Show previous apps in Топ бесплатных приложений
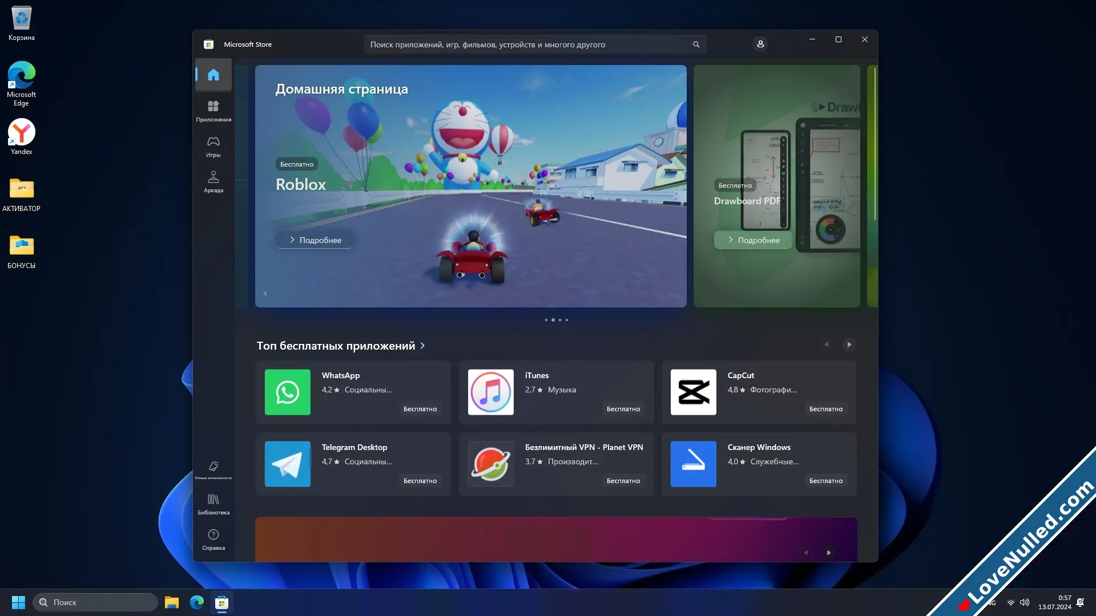This screenshot has width=1096, height=616. (x=826, y=345)
